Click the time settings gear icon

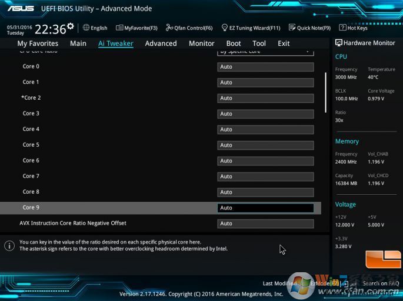(x=71, y=26)
